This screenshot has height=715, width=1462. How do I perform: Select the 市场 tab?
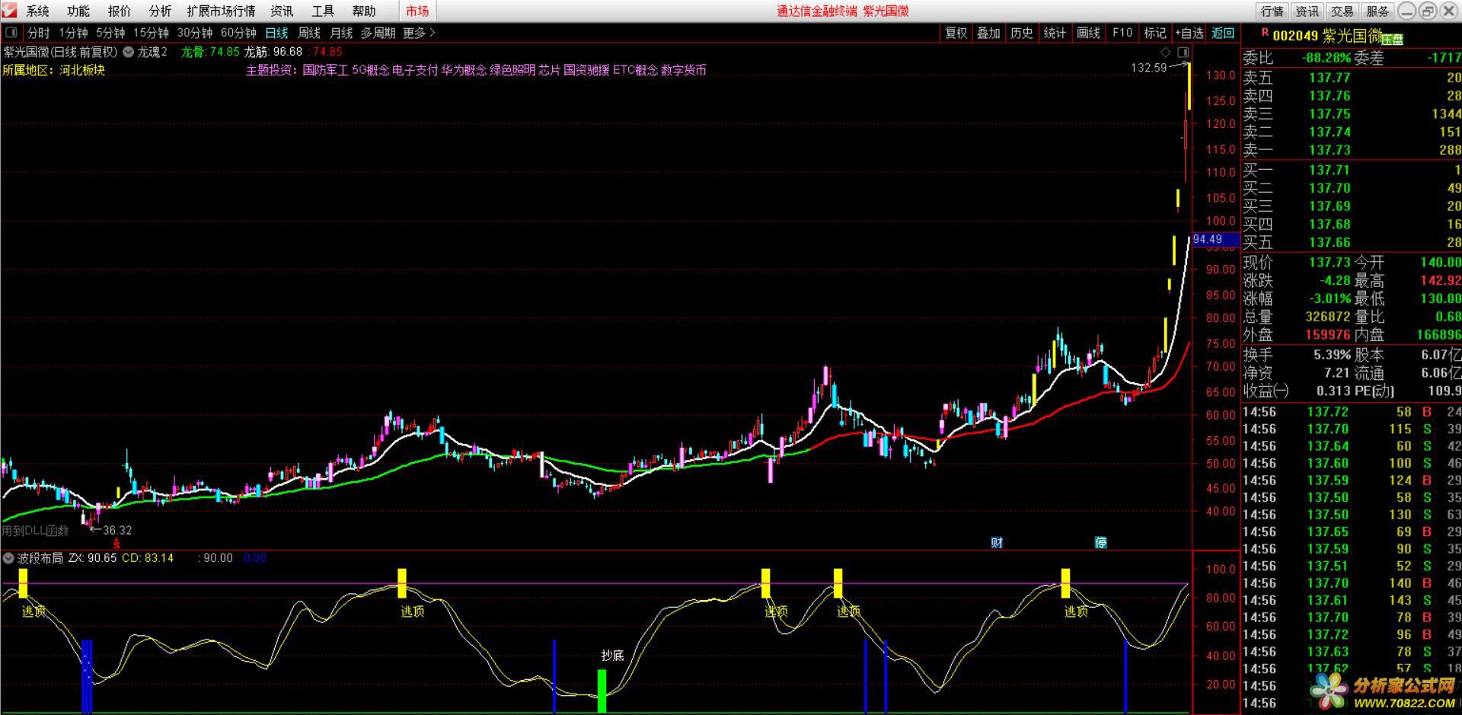tap(417, 11)
